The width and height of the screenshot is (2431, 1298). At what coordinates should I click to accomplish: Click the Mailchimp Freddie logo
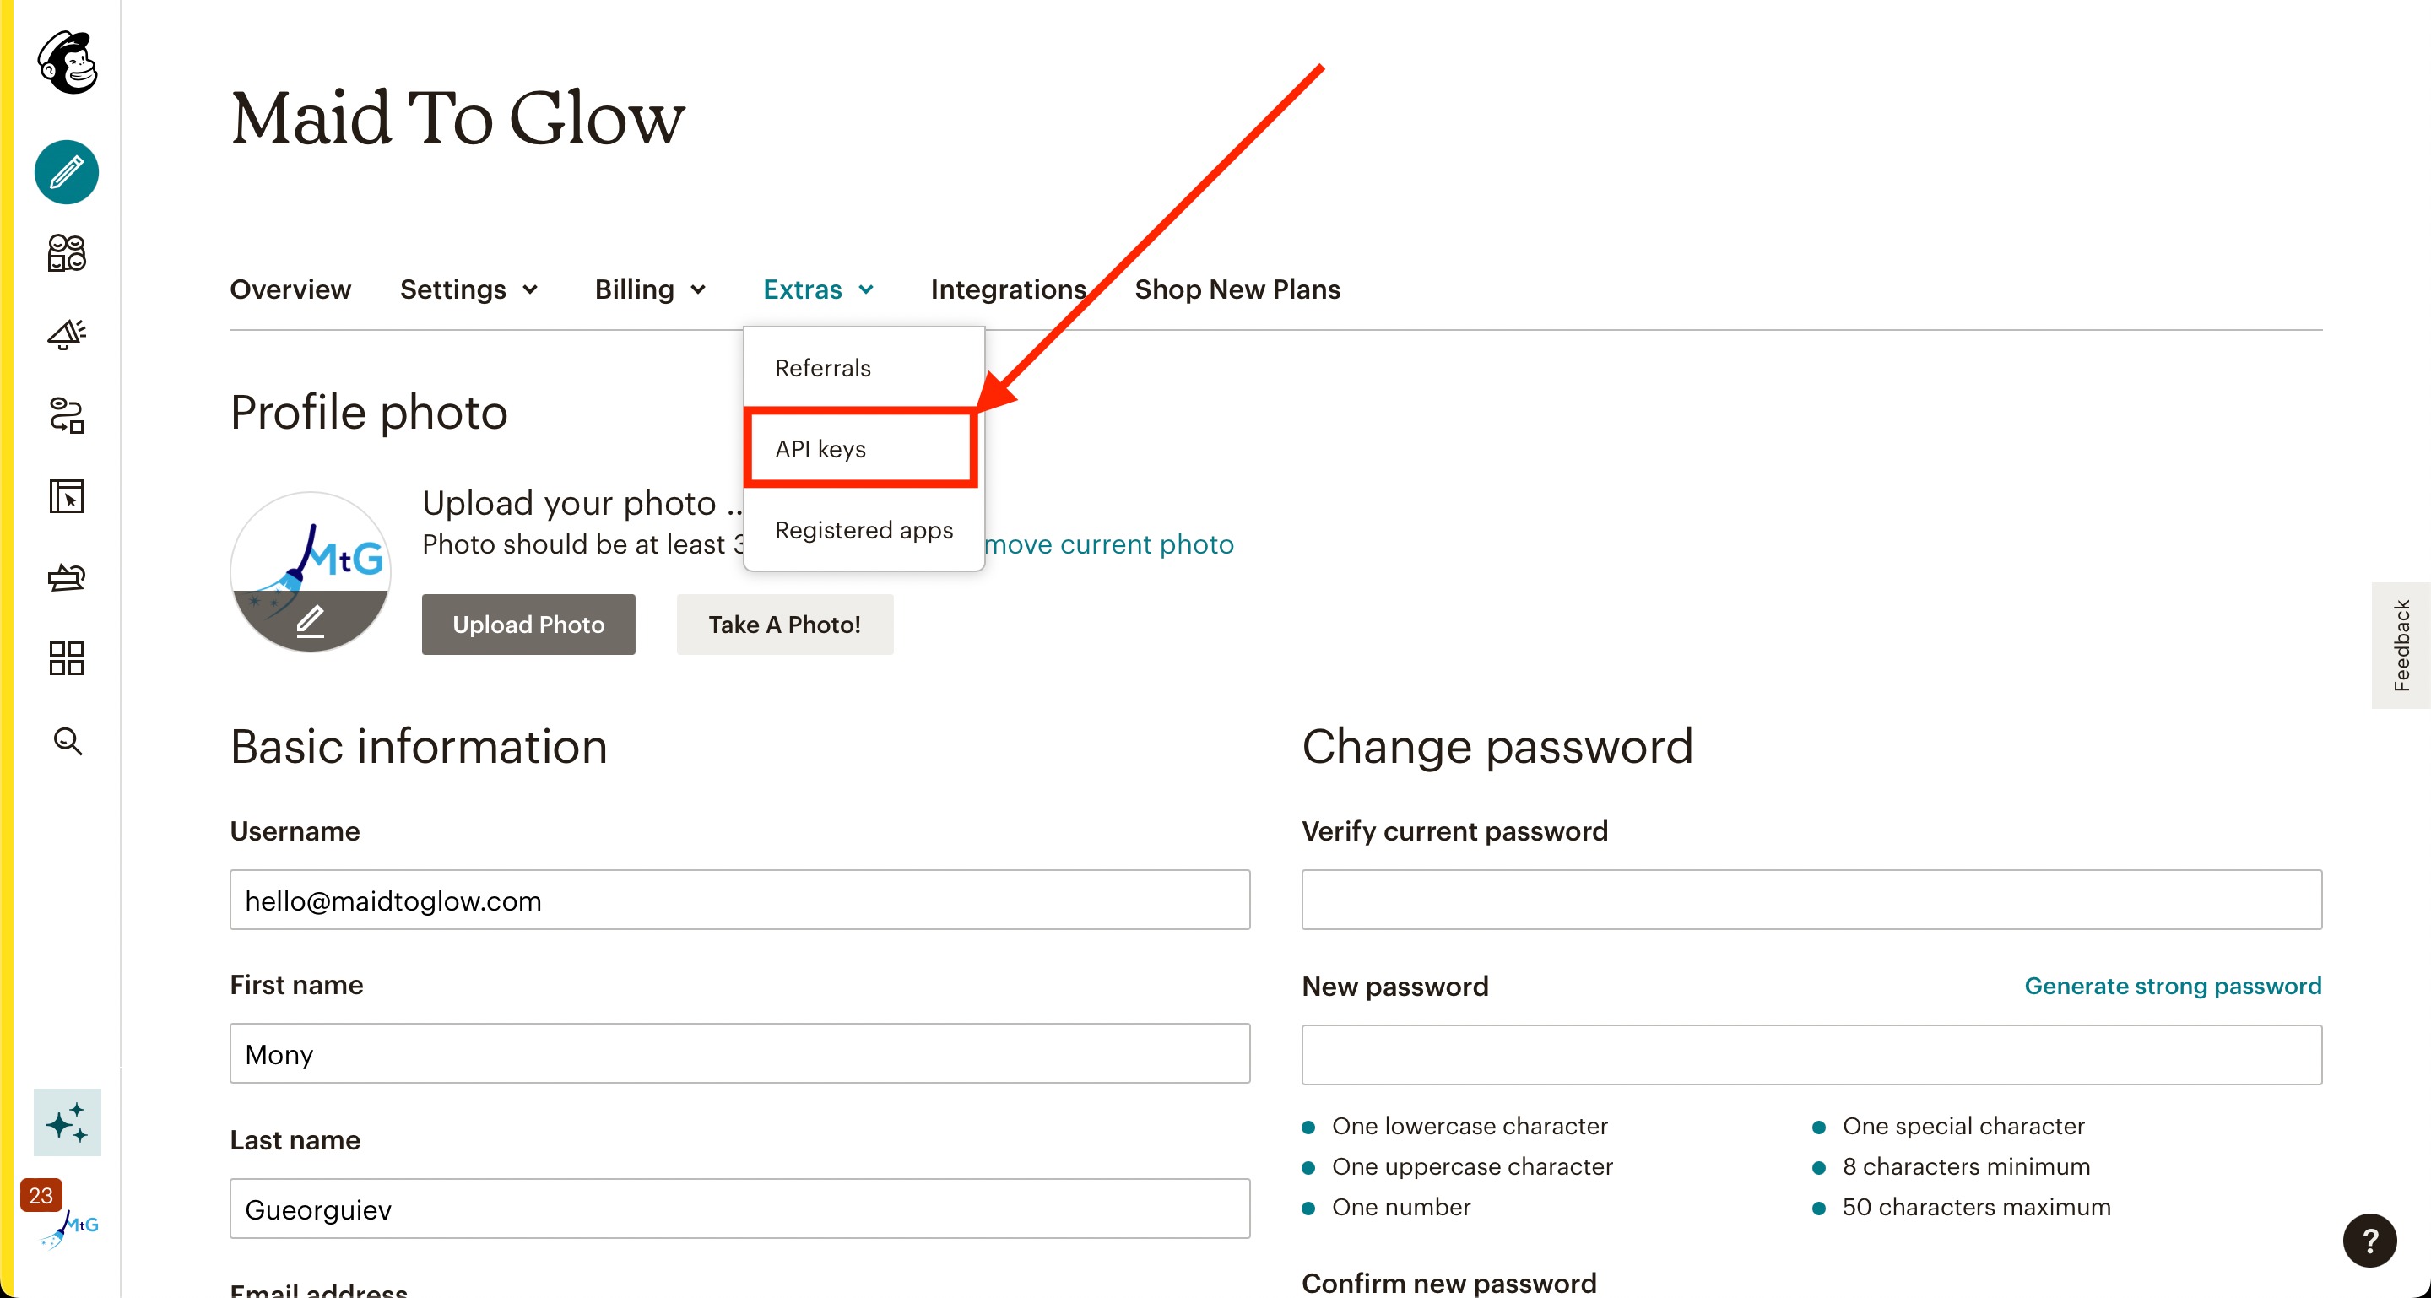pos(67,62)
